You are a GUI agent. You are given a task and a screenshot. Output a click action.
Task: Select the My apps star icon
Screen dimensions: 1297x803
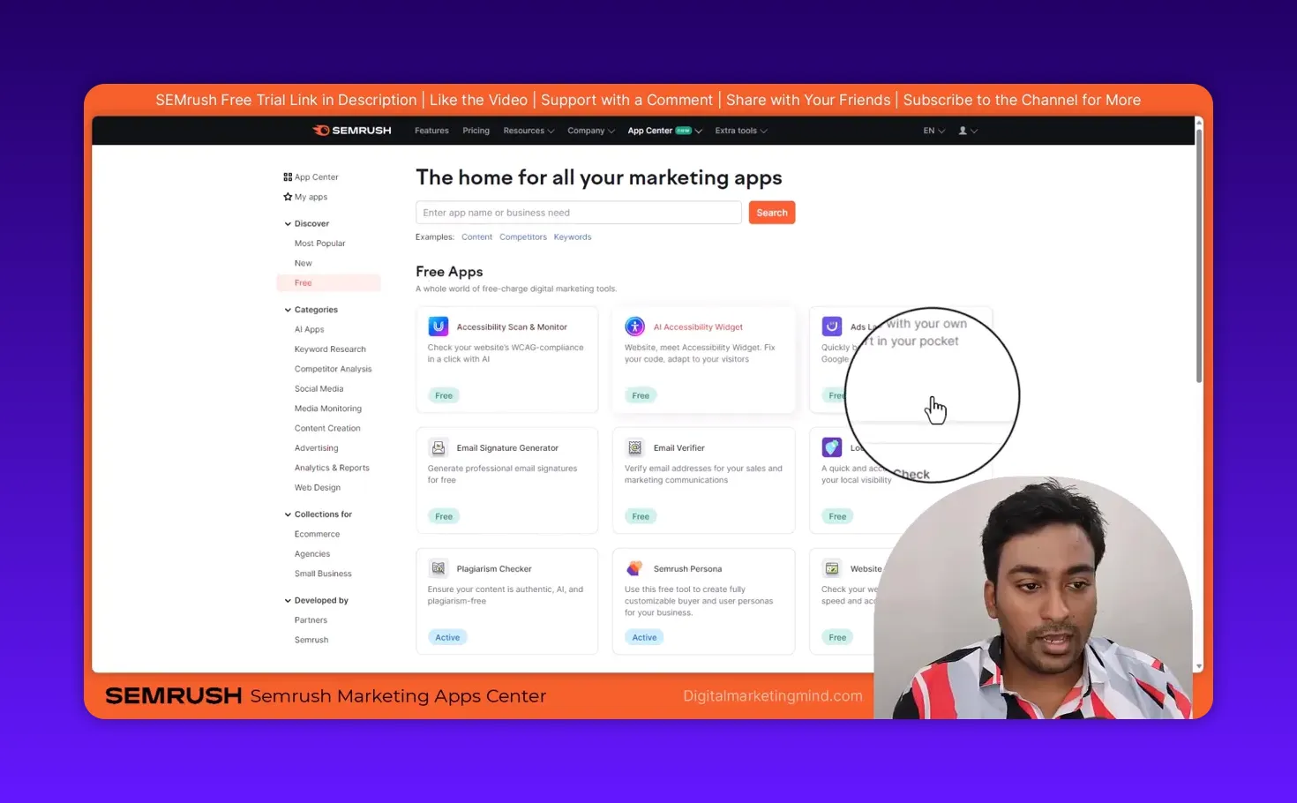pyautogui.click(x=288, y=196)
